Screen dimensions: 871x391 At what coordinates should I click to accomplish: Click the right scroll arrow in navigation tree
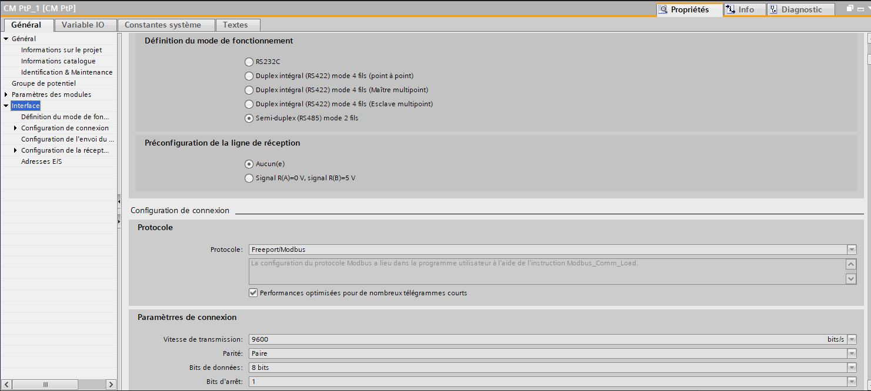point(111,385)
